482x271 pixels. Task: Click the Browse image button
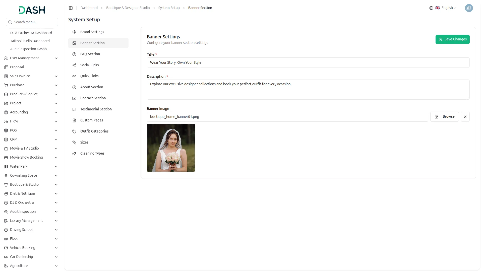coord(444,117)
